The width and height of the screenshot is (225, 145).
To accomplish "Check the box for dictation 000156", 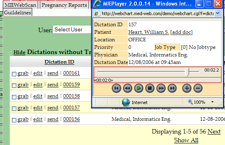I will (x=14, y=120).
